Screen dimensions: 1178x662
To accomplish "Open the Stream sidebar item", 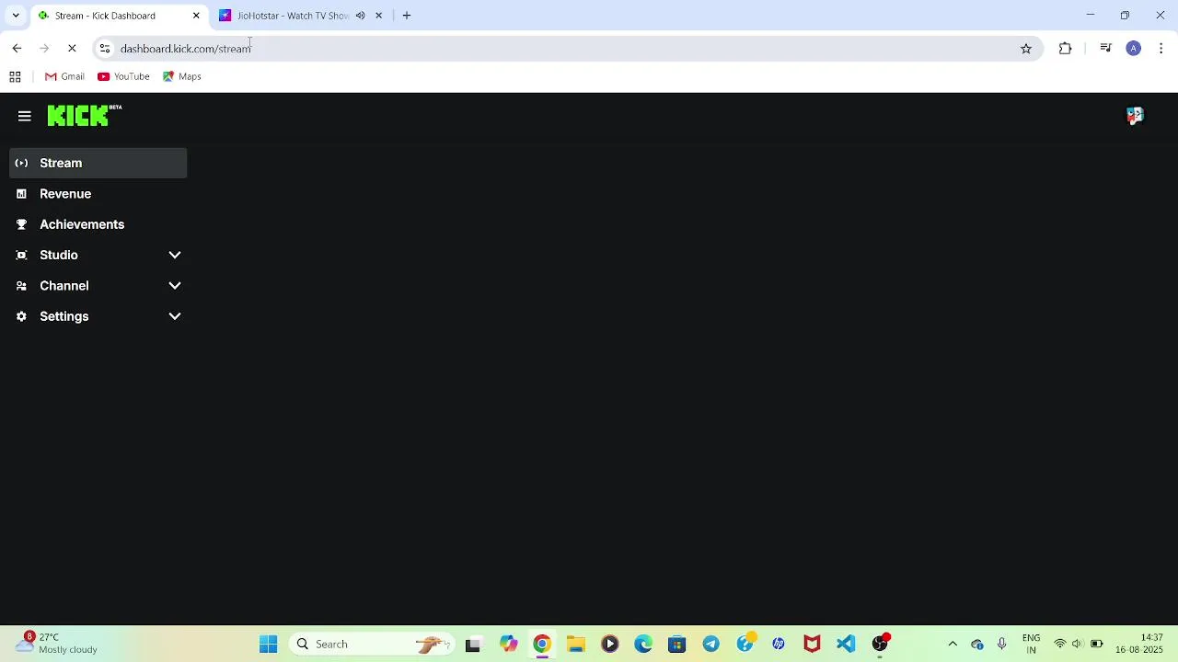I will click(98, 163).
